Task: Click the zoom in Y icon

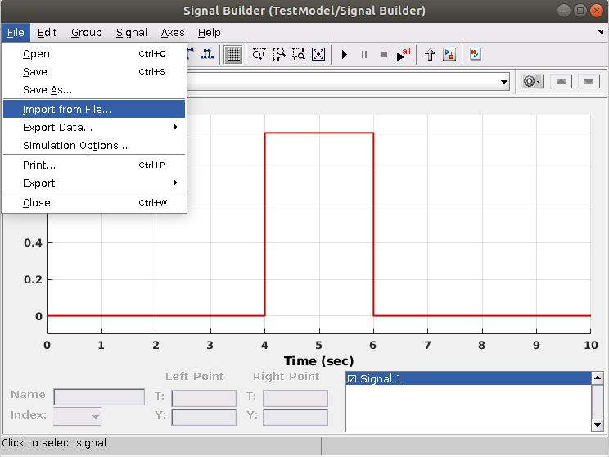Action: [x=279, y=54]
